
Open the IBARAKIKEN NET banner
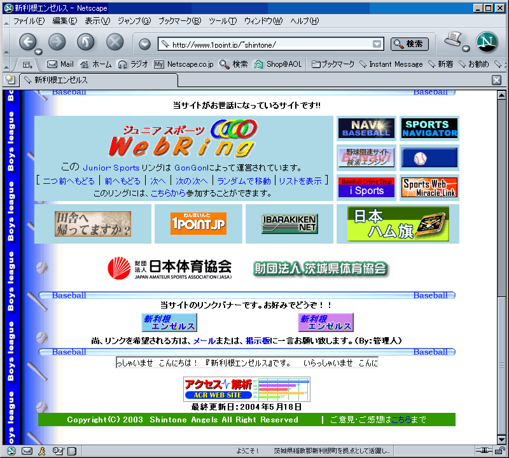point(289,224)
